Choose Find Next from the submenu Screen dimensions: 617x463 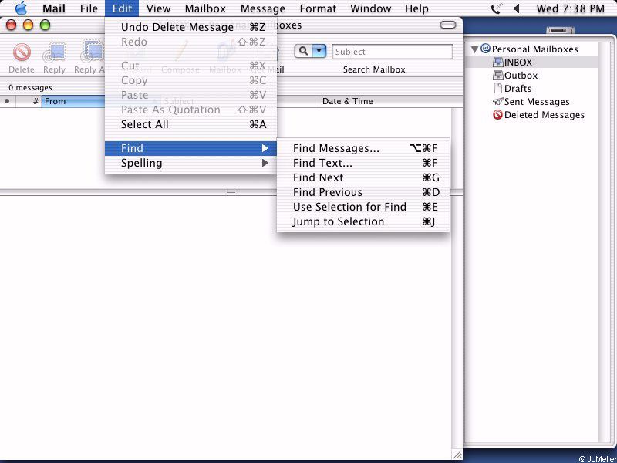click(363, 177)
